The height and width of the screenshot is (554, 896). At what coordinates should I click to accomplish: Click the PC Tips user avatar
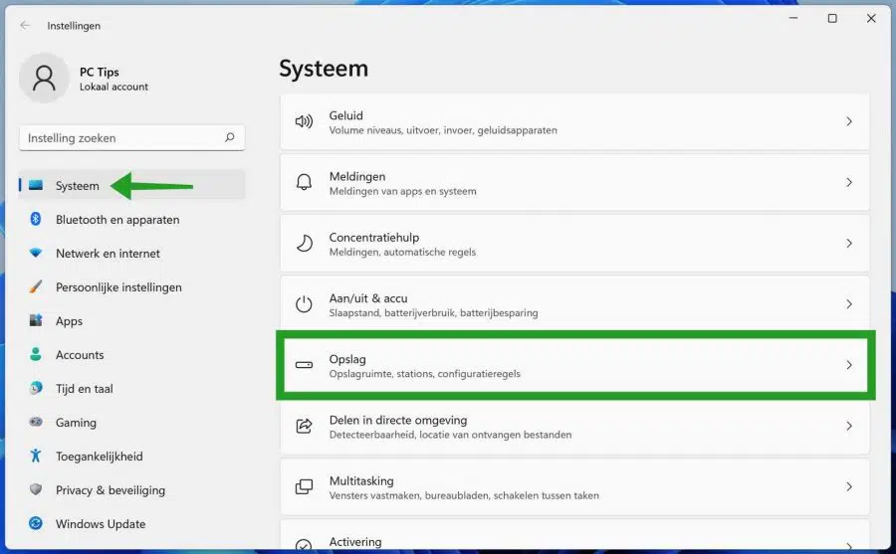click(x=44, y=78)
